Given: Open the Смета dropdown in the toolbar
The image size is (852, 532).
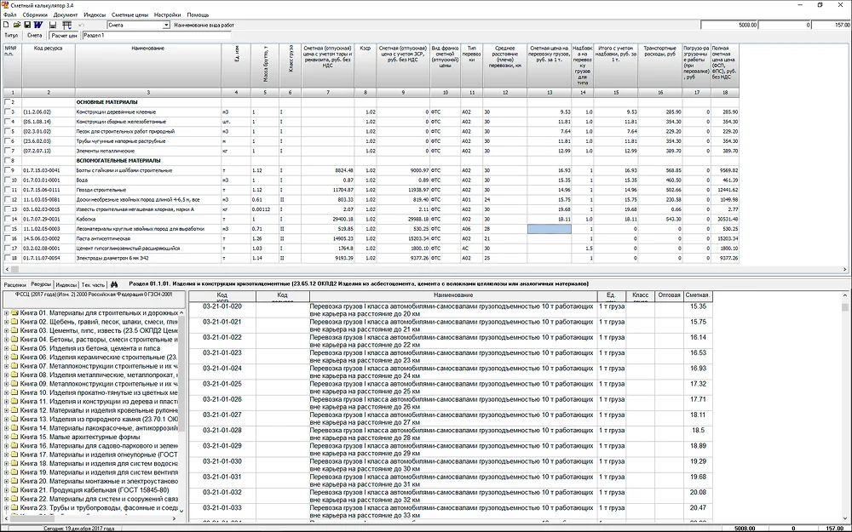Looking at the screenshot, I should [x=166, y=25].
